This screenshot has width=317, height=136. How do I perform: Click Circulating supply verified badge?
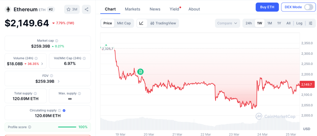[x=64, y=110]
